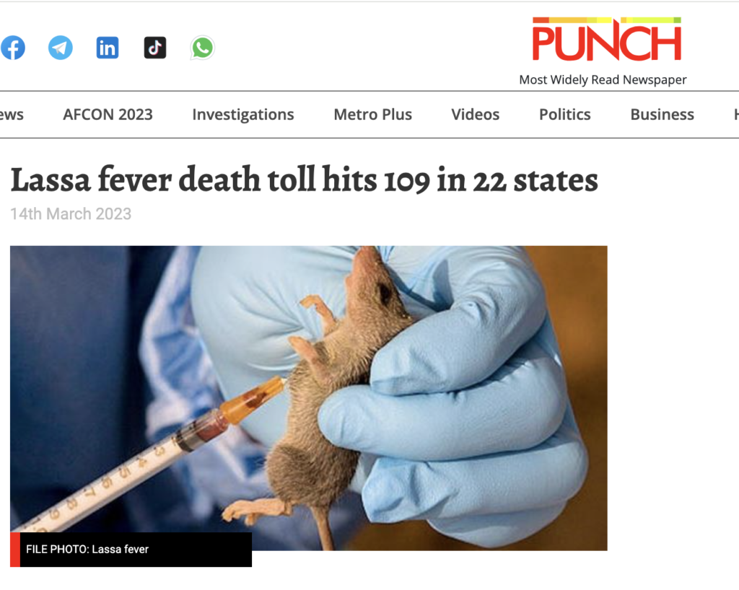Image resolution: width=739 pixels, height=590 pixels.
Task: Open the Business menu item
Action: coord(663,115)
